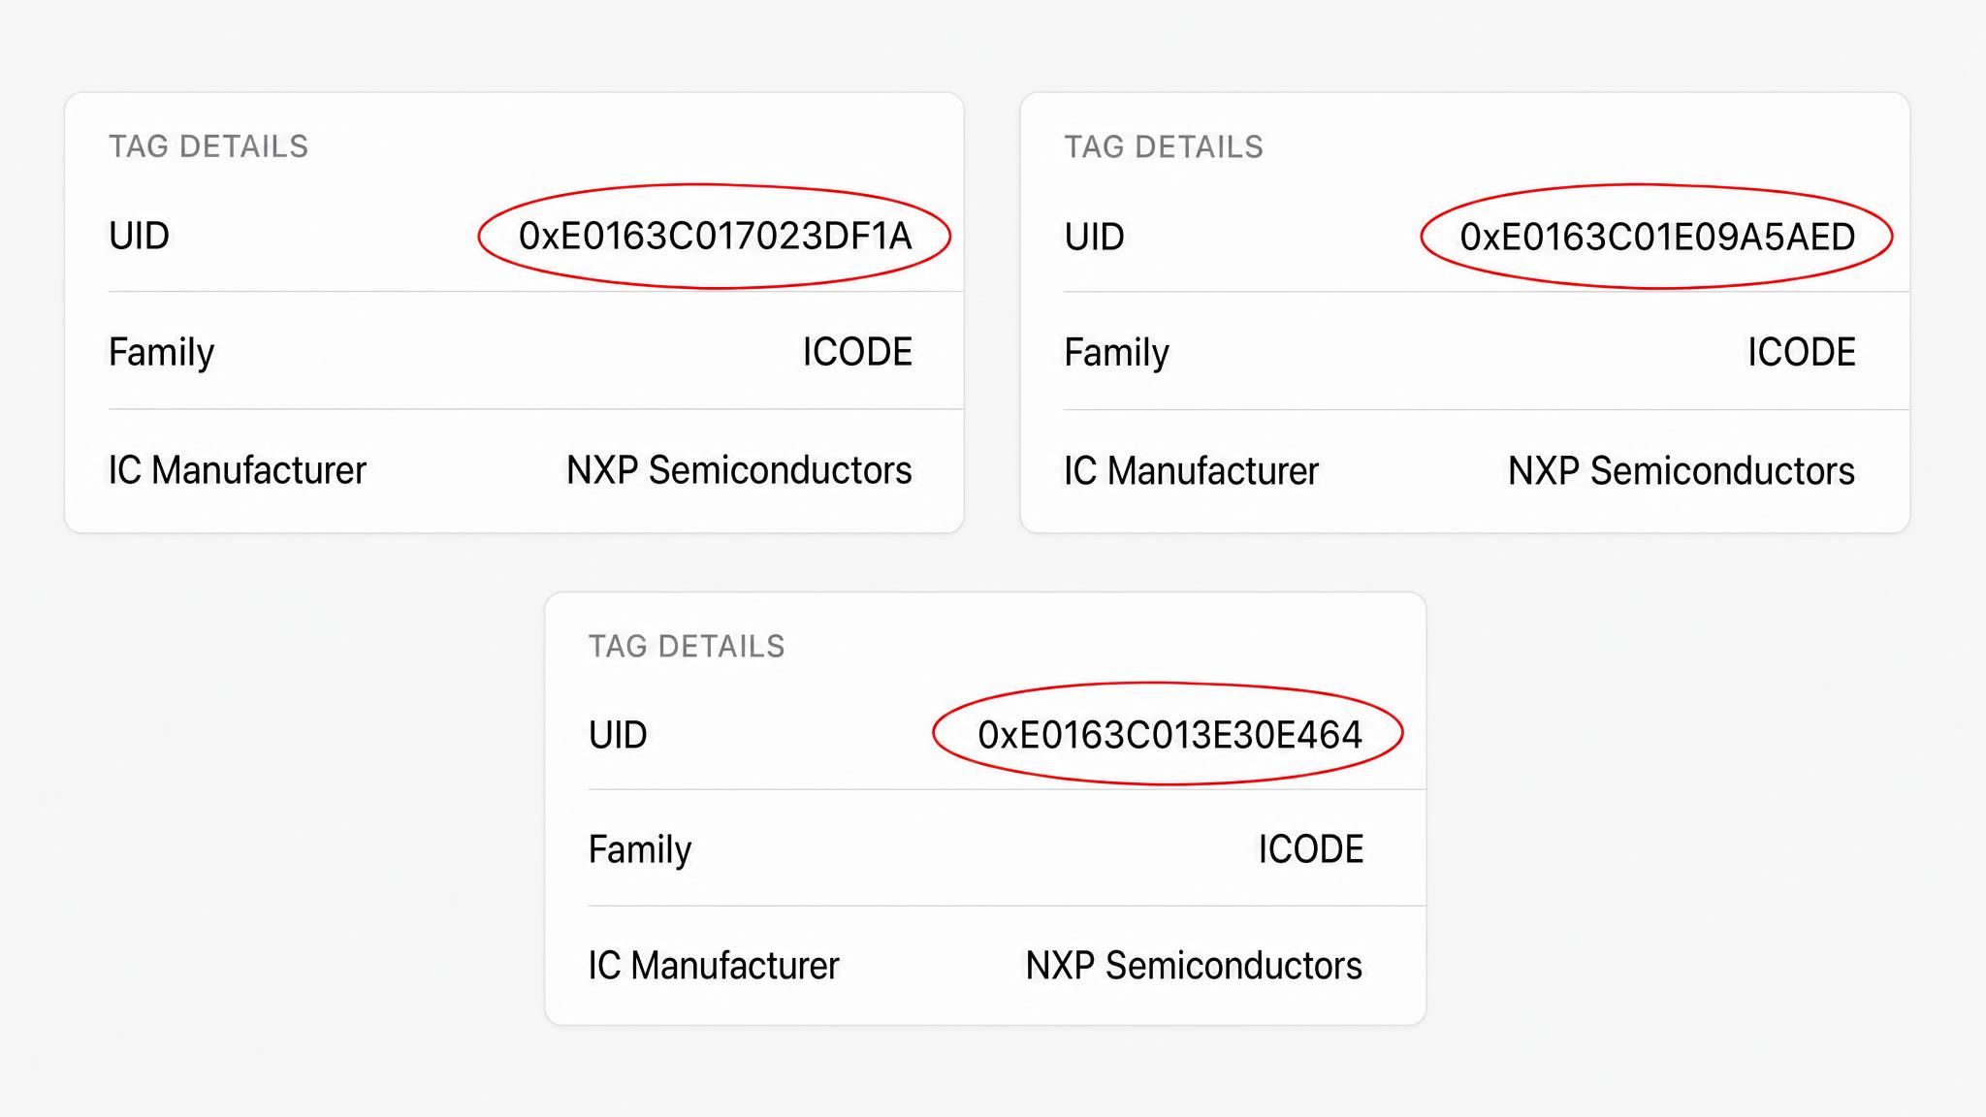
Task: Click IC Manufacturer label in top-left card
Action: [238, 470]
